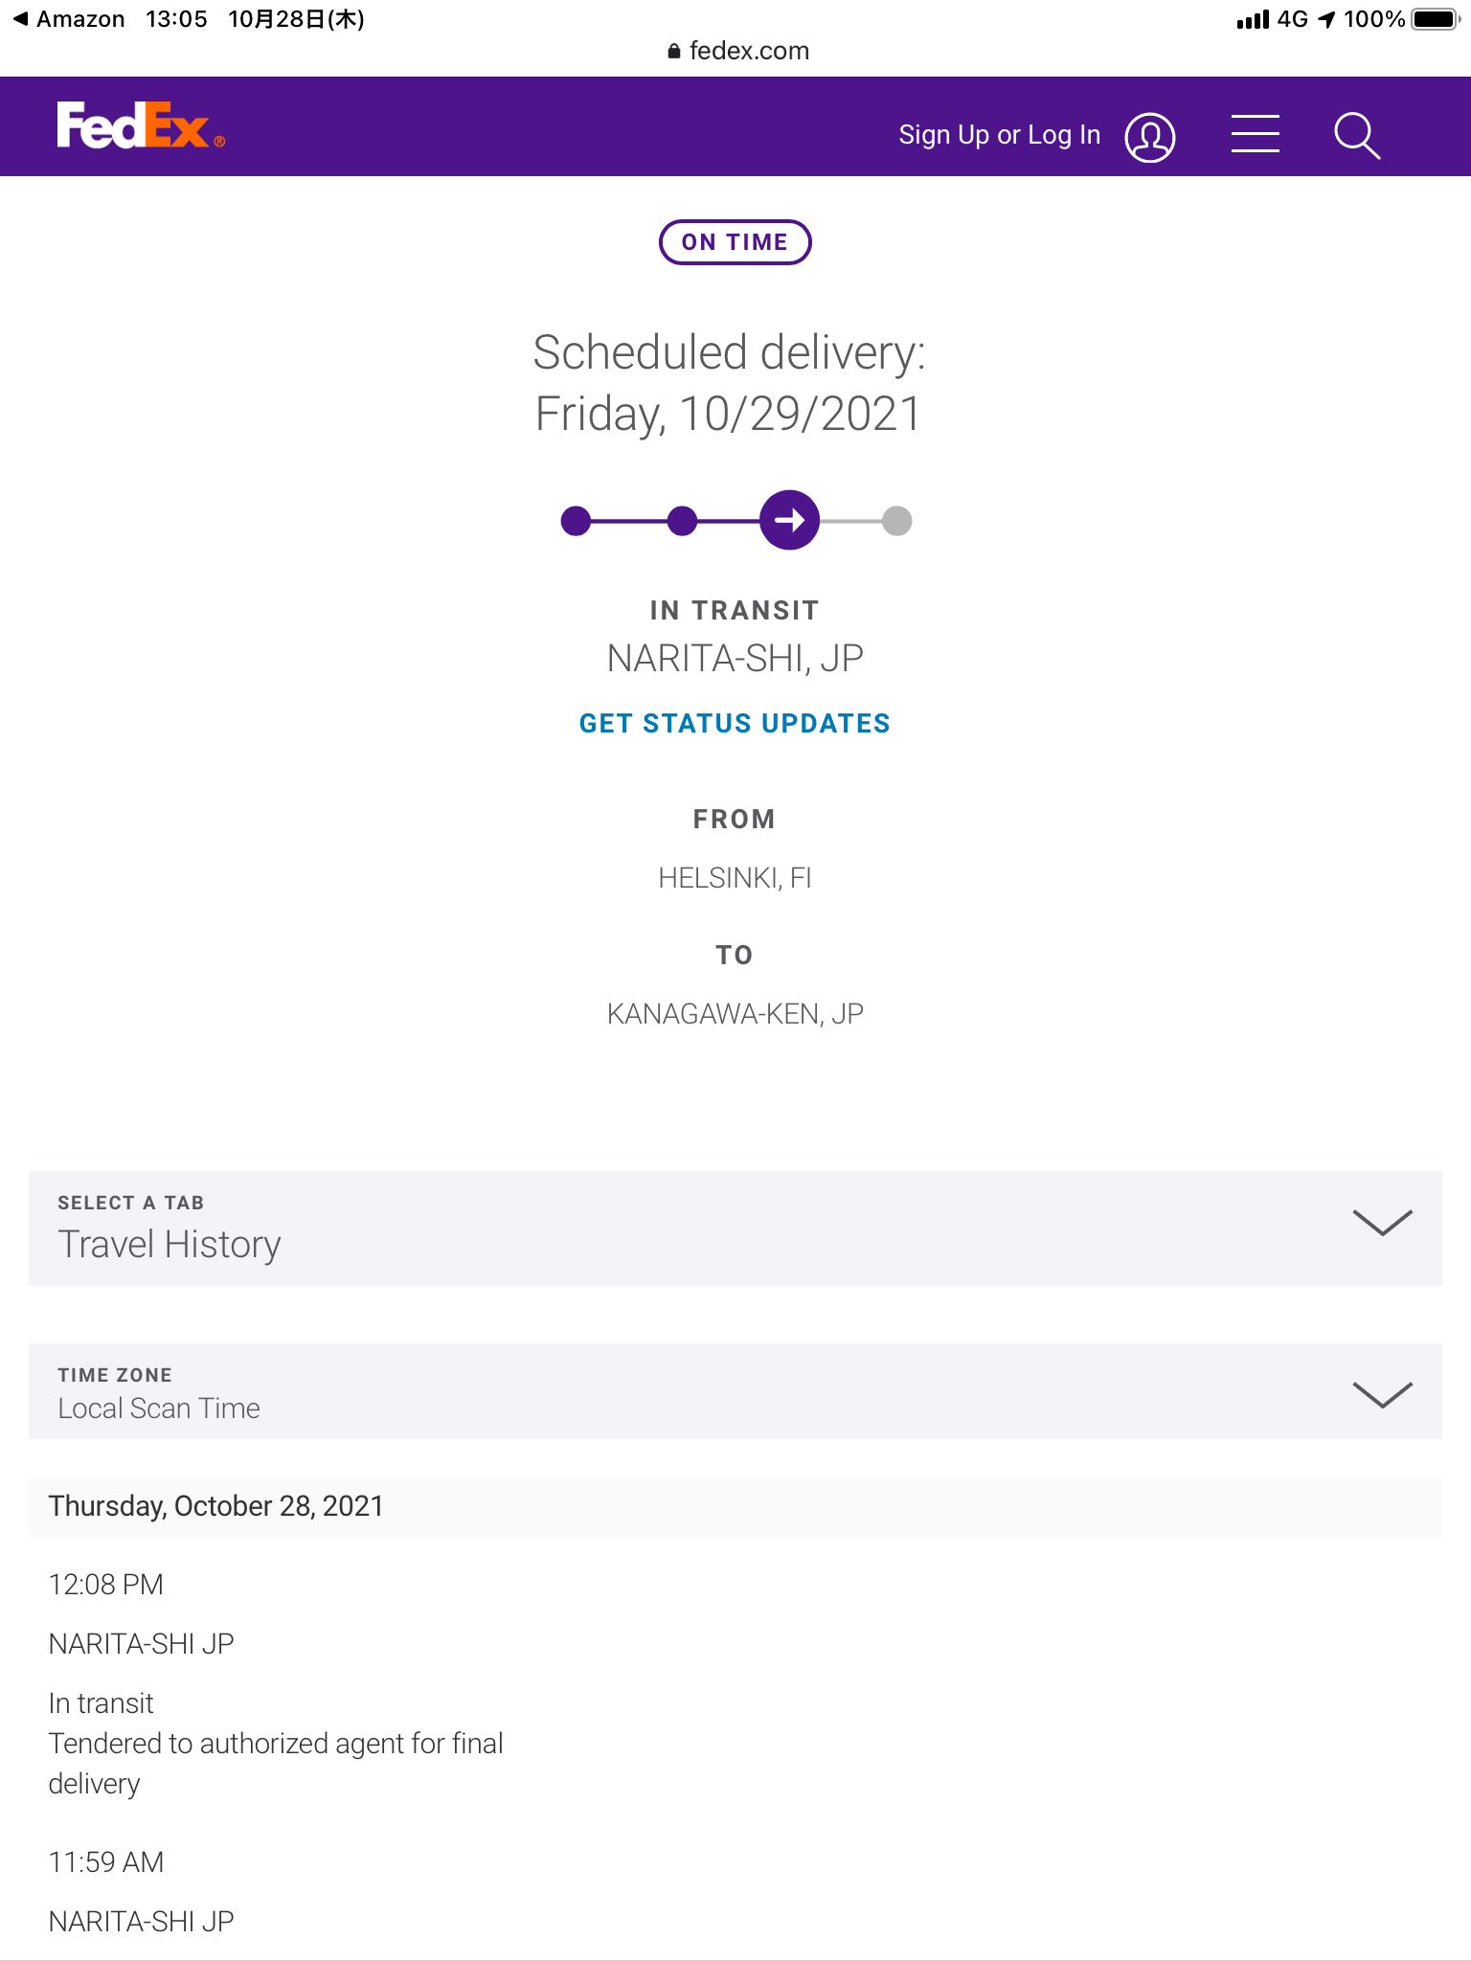This screenshot has height=1961, width=1471.
Task: Tap the in-transit arrow progress icon
Action: click(x=789, y=520)
